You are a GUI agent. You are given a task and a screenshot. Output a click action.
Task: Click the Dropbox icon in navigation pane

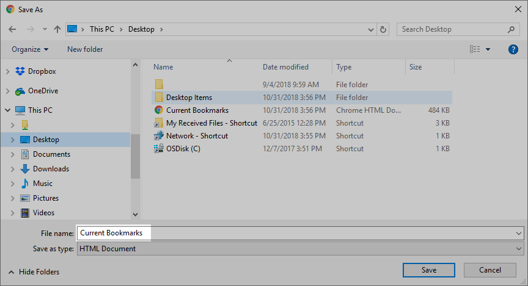20,71
